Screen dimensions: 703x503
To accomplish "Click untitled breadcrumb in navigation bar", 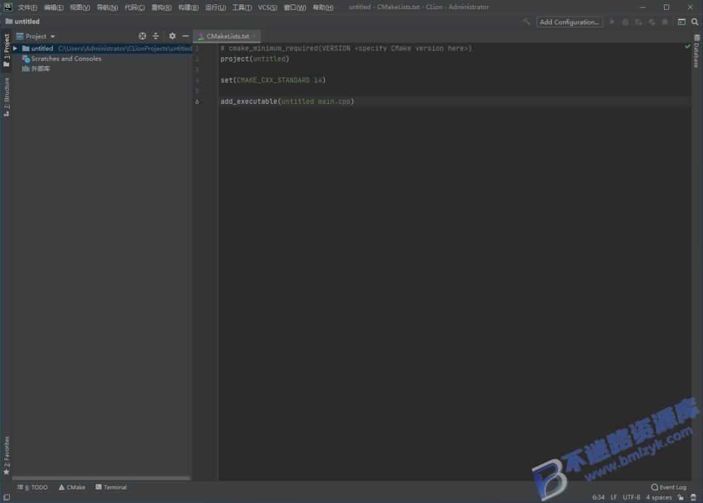I will [x=22, y=21].
